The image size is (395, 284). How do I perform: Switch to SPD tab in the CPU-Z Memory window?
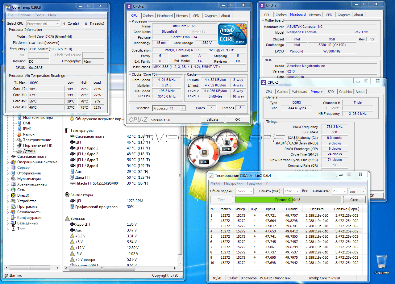(331, 92)
